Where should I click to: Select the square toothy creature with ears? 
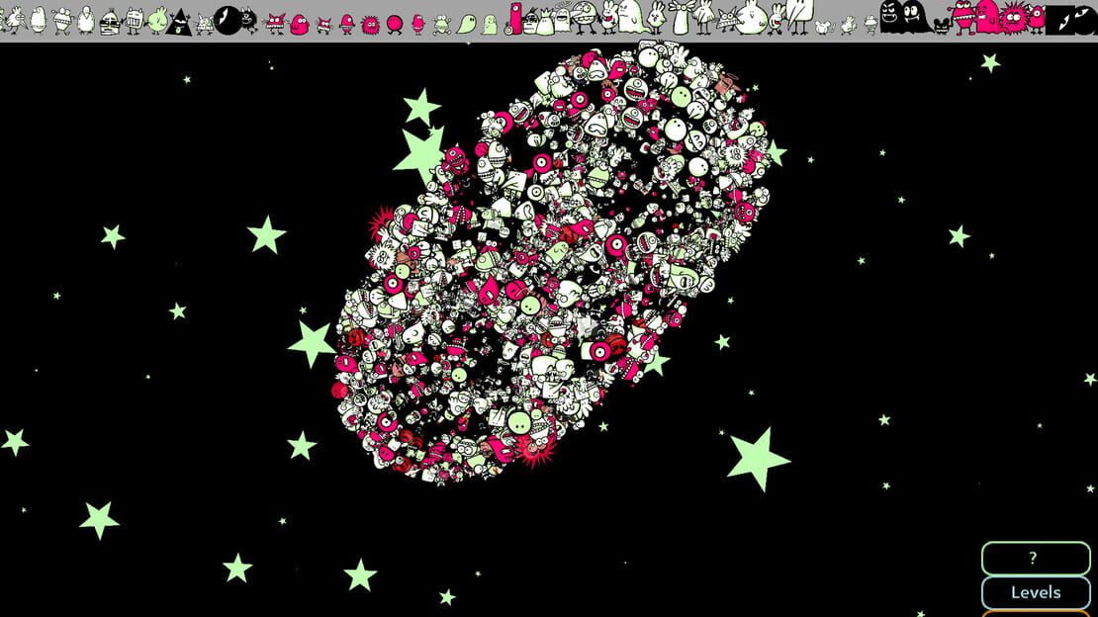[133, 21]
